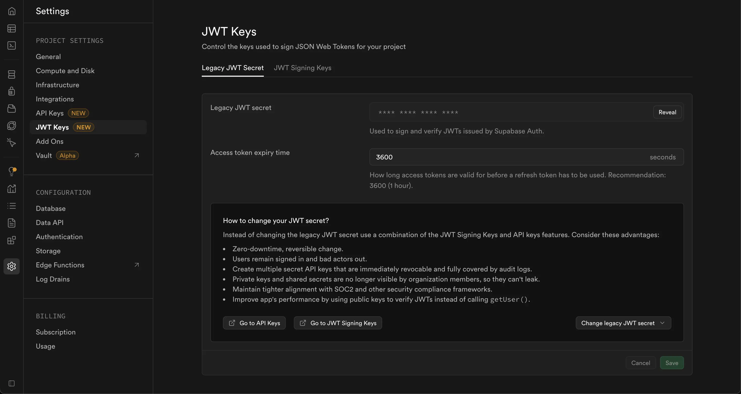Toggle the sidebar collapse icon at bottom

pos(12,383)
